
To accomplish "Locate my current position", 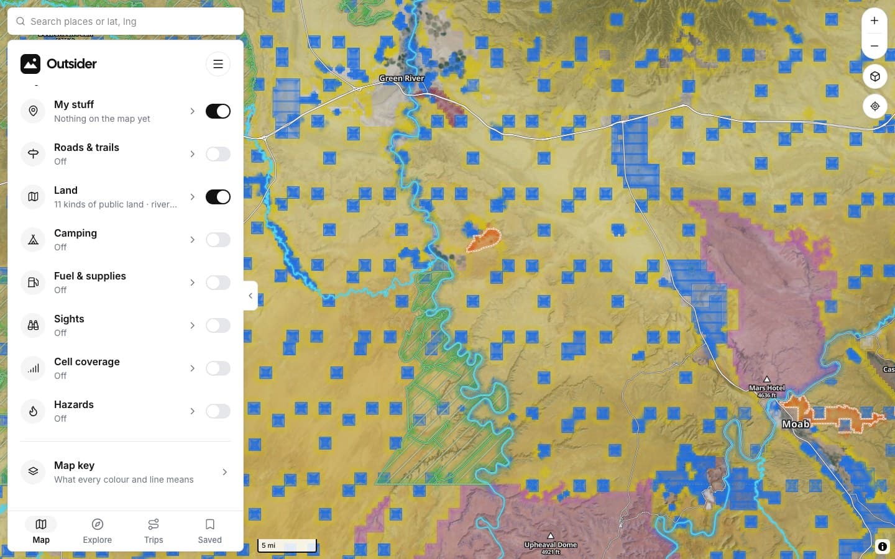I will (875, 106).
